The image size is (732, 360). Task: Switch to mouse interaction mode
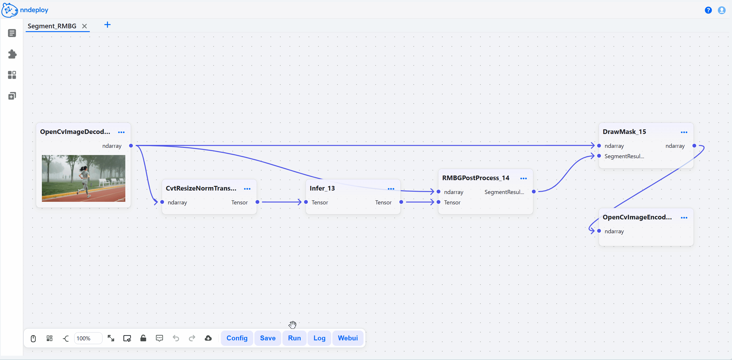click(x=33, y=338)
